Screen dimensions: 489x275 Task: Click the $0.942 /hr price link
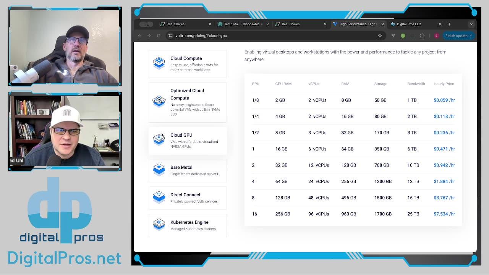[x=444, y=165]
